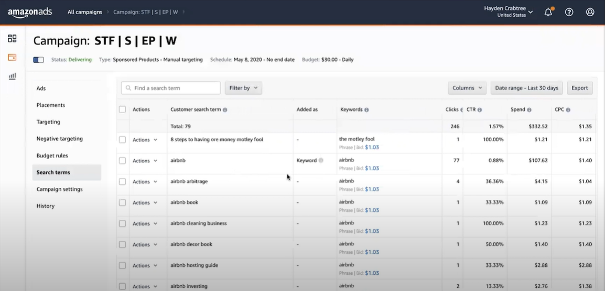The image size is (605, 291).
Task: Click the CTR column info icon
Action: pyautogui.click(x=480, y=110)
